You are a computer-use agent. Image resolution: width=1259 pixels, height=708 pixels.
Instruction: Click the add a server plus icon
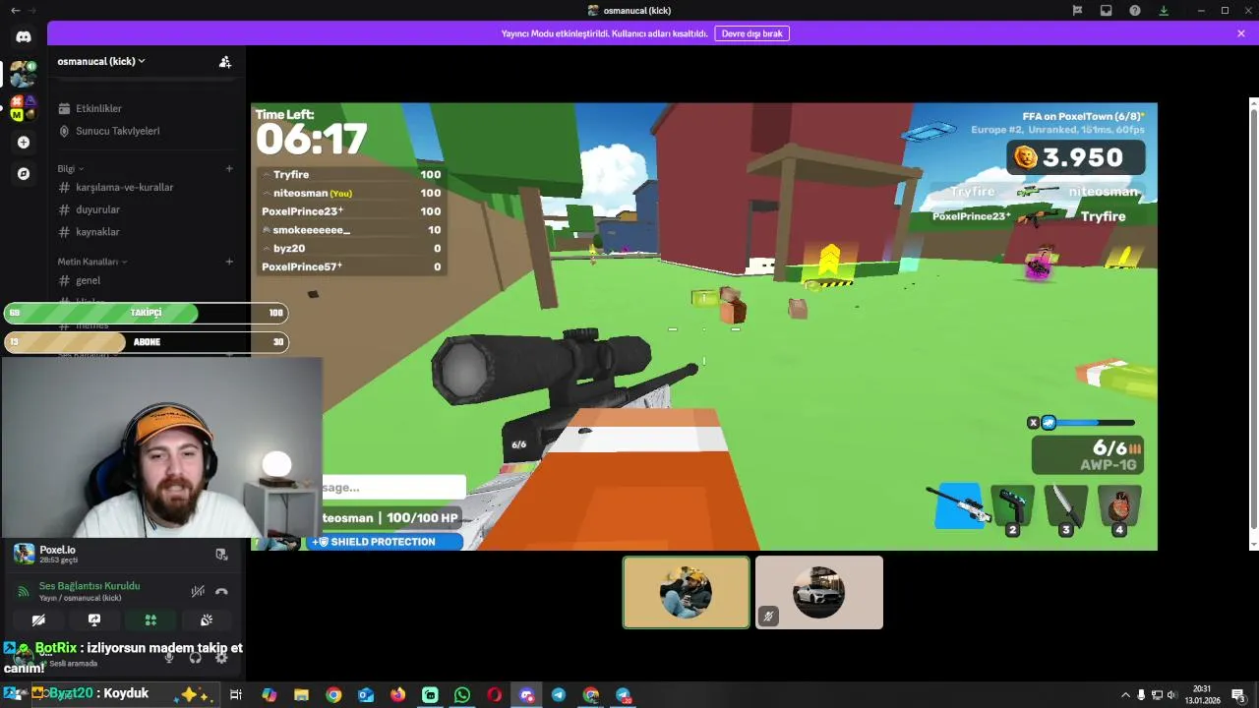click(x=24, y=143)
